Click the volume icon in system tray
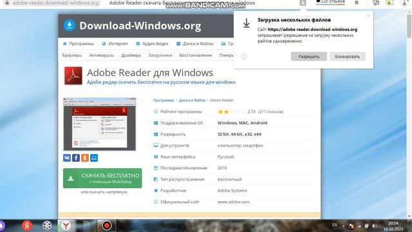Viewport: 412px width, 232px height. (x=375, y=226)
